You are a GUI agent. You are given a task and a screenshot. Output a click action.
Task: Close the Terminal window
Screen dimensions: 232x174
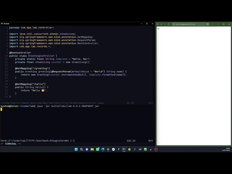[x=152, y=24]
